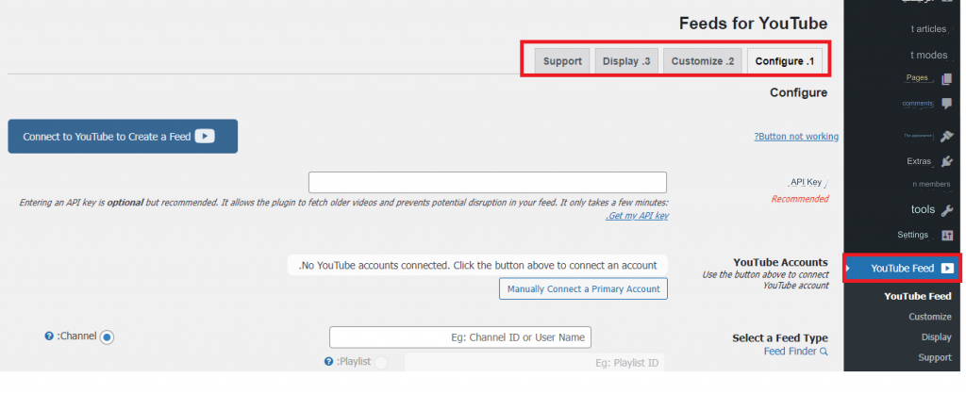
Task: Click the comments speech bubble icon
Action: tap(947, 104)
